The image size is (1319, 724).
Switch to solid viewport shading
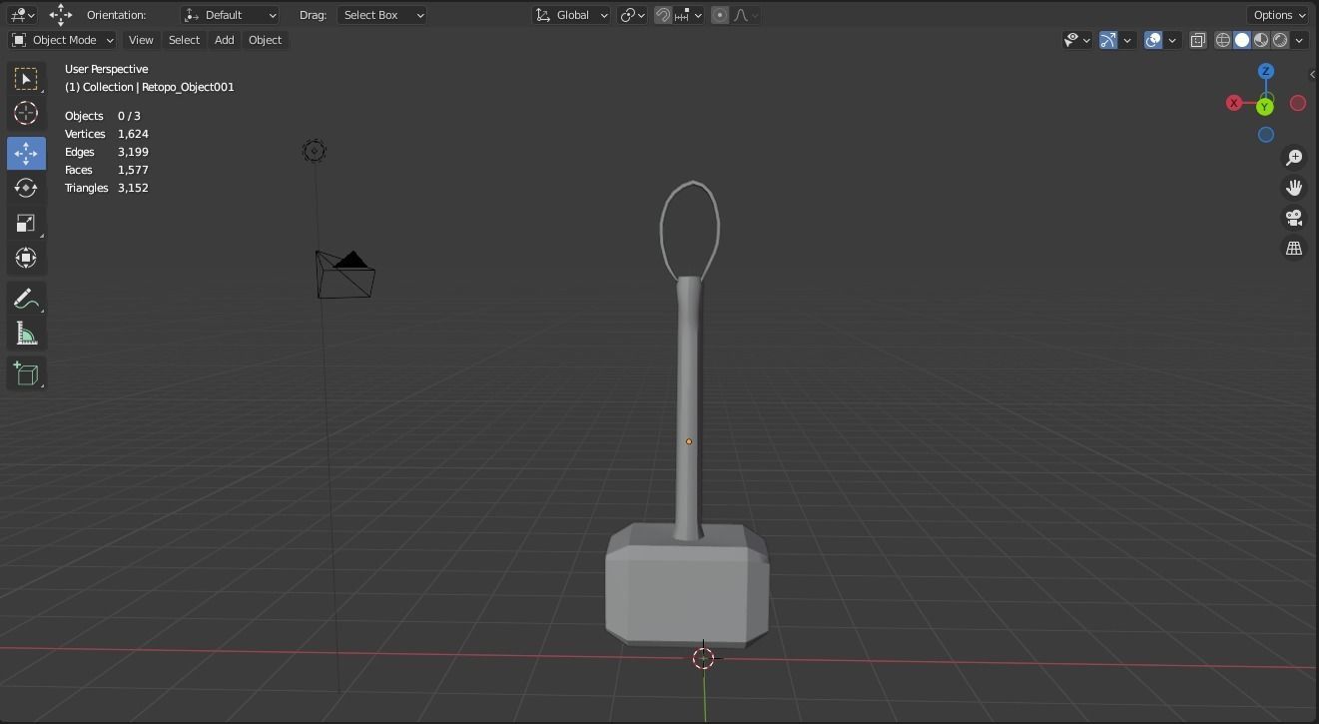pos(1242,40)
